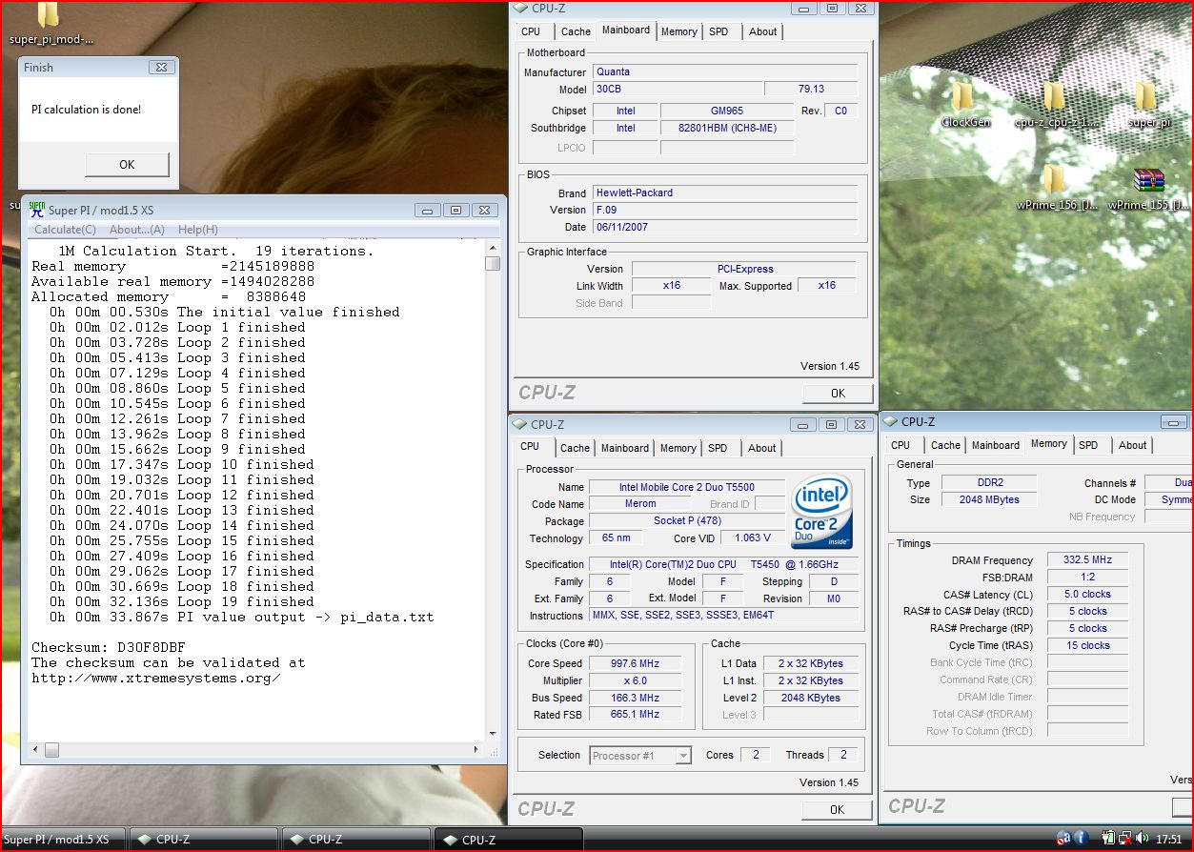
Task: Click the Super PI title bar icon
Action: (37, 210)
